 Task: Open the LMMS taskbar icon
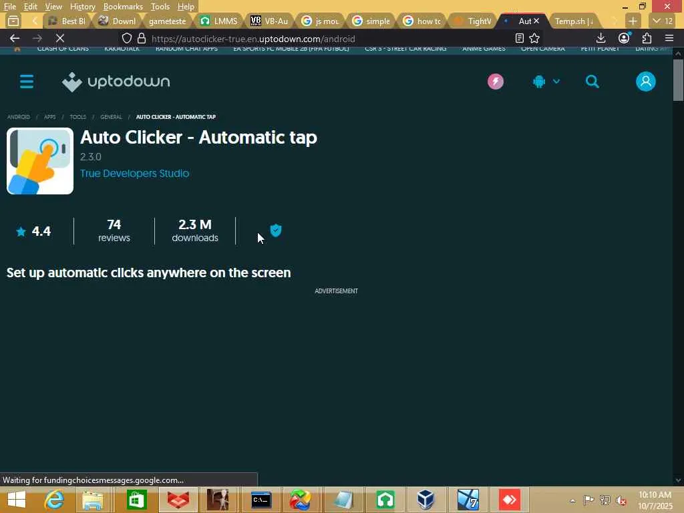(x=385, y=500)
